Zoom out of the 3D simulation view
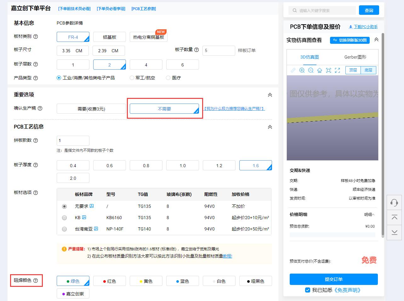The image size is (404, 301). tap(311, 70)
